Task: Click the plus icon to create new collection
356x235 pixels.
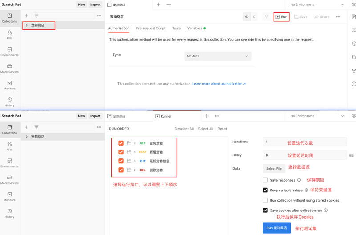Action: coord(27,16)
